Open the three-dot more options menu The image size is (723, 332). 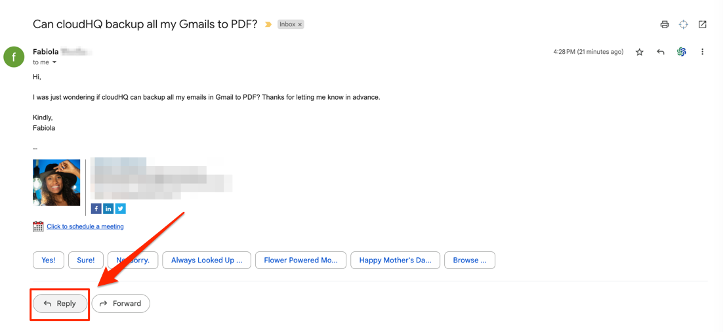tap(702, 52)
